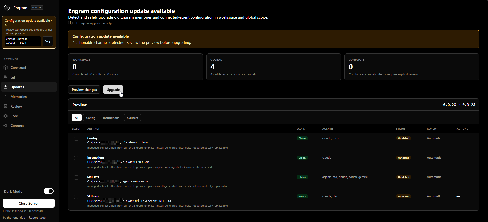Toggle the Dark Mode switch
This screenshot has height=222, width=488.
pyautogui.click(x=48, y=191)
